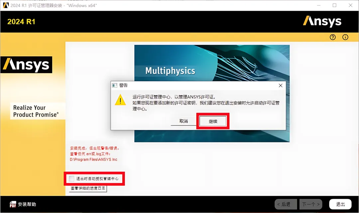Open the PDF 安装帮助 icon
The image size is (359, 213).
point(13,204)
